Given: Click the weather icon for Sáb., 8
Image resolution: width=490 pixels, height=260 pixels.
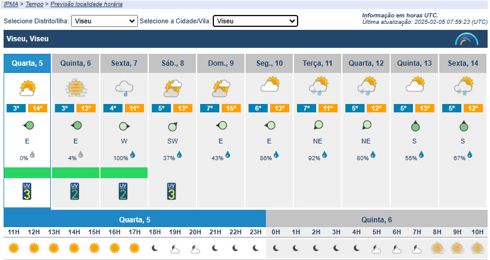Looking at the screenshot, I should 173,88.
